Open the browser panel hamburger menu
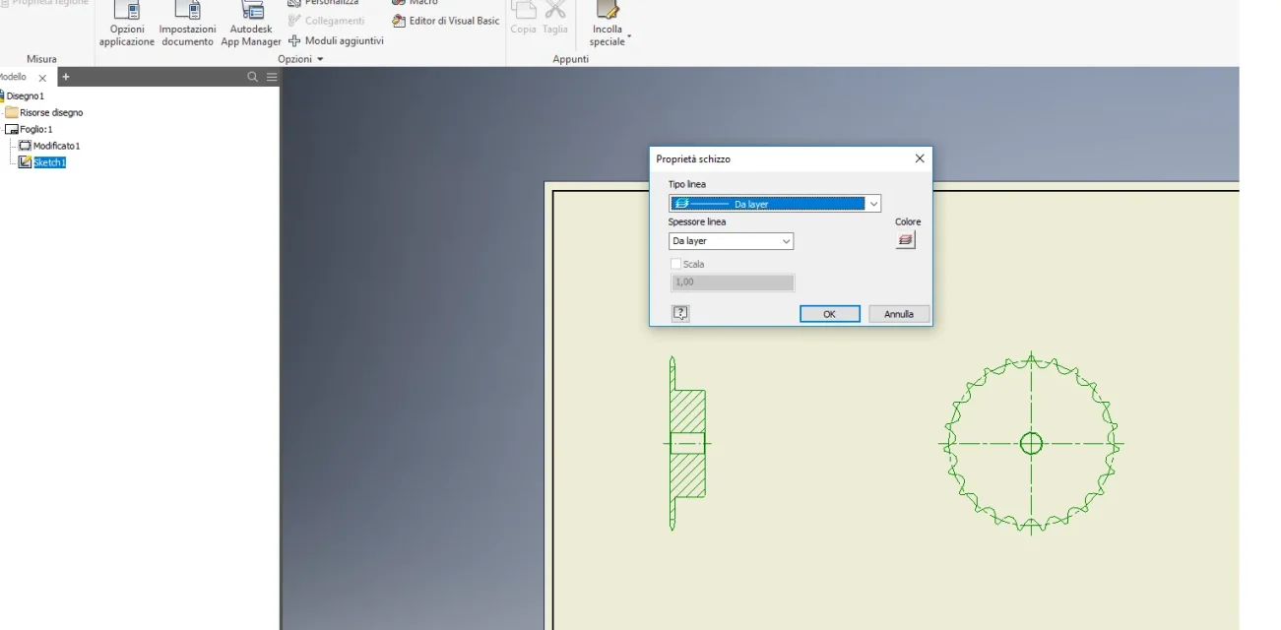 [272, 77]
